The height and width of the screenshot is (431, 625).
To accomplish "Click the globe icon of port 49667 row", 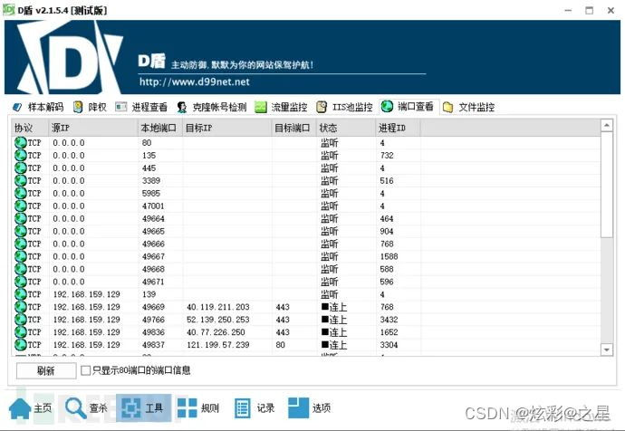I will coord(20,256).
